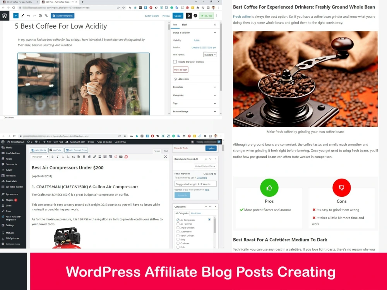Toggle Bold in classic editor toolbar

pos(52,157)
